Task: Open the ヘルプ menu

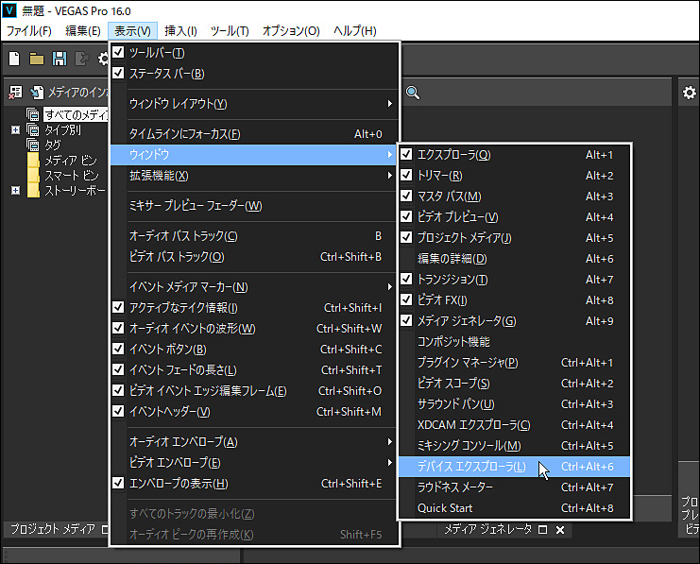Action: (x=355, y=31)
